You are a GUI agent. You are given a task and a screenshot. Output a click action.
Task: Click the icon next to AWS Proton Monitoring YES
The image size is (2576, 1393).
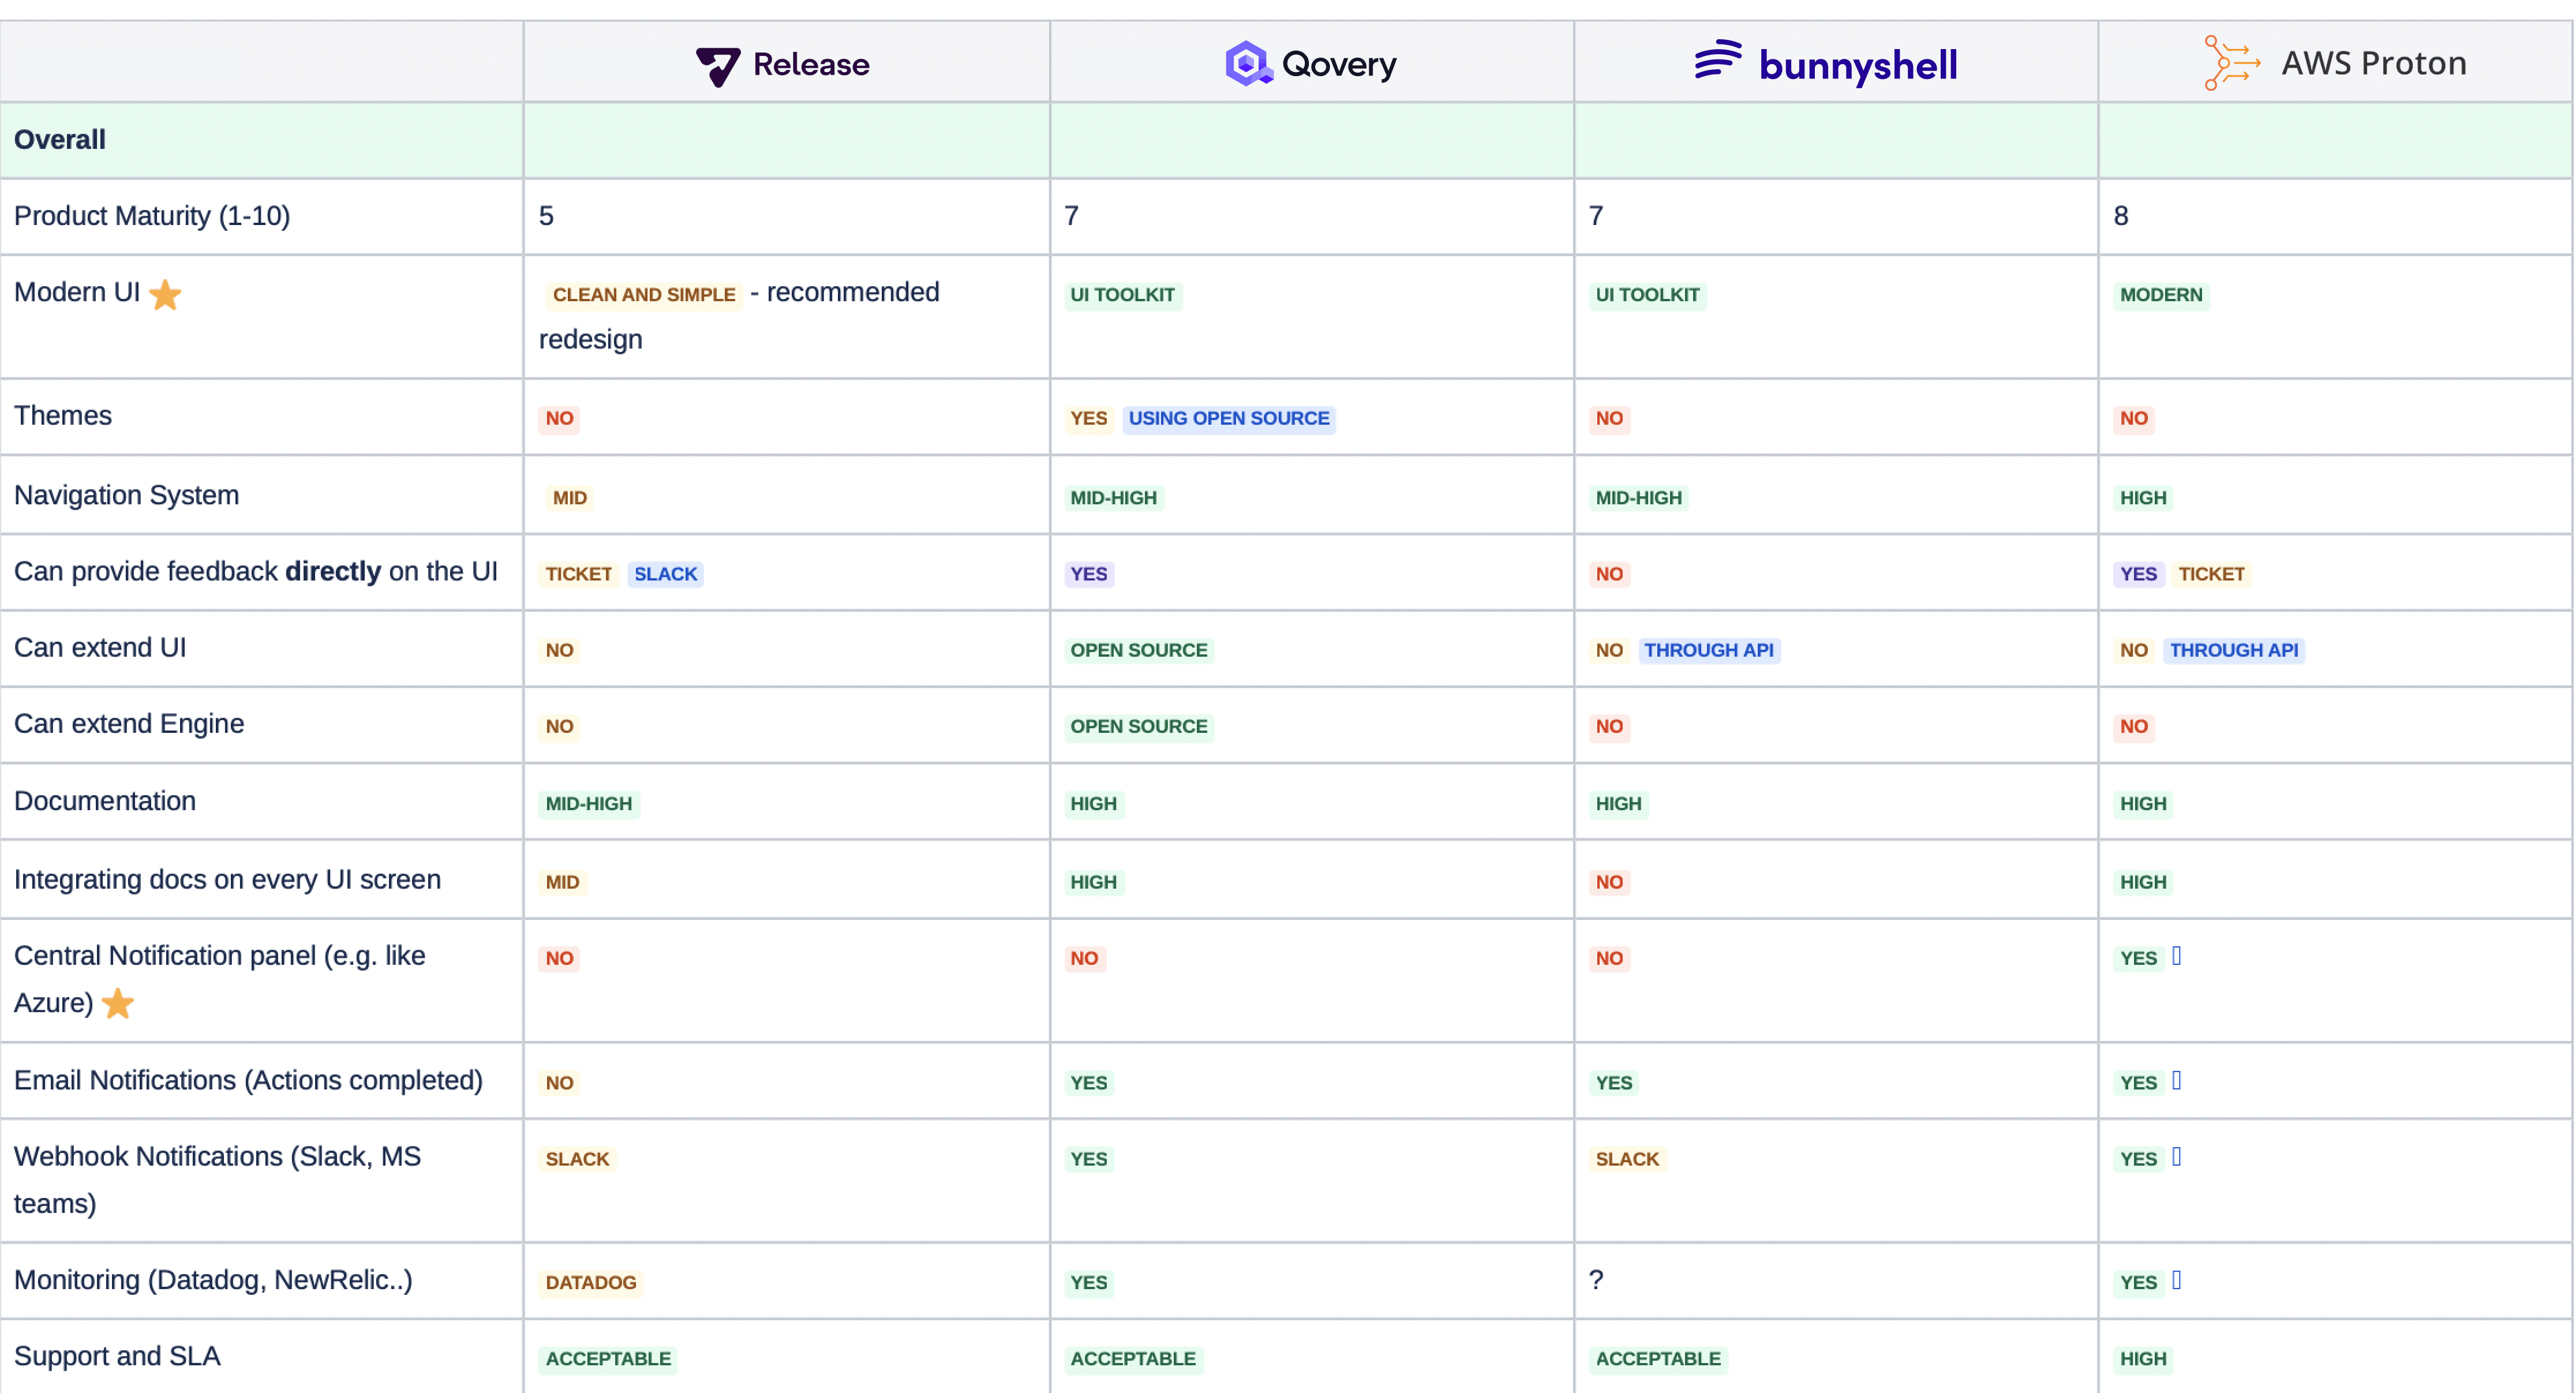point(2178,1281)
